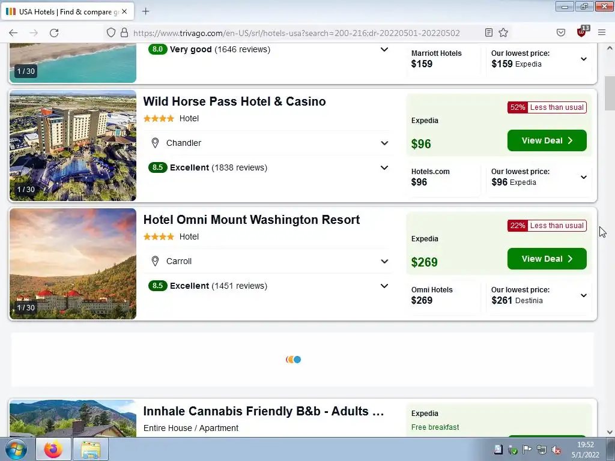
Task: Click the browser forward arrow
Action: pyautogui.click(x=34, y=33)
